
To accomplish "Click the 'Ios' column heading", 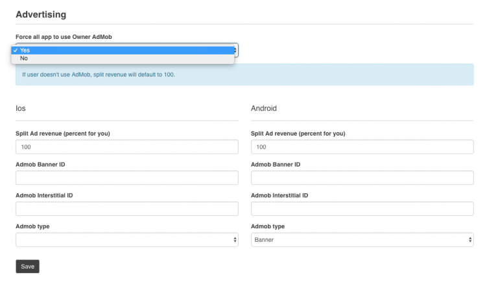I will click(x=21, y=108).
